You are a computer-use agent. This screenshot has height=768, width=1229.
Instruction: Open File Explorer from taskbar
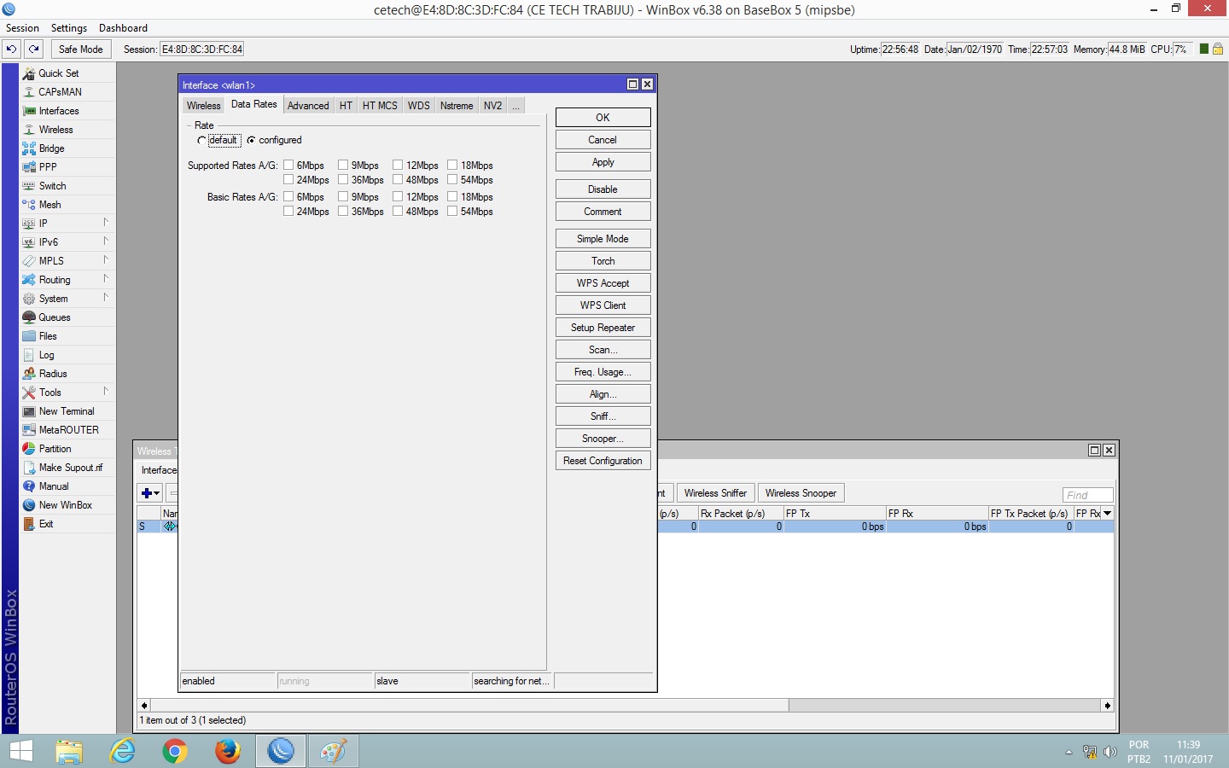pyautogui.click(x=69, y=752)
